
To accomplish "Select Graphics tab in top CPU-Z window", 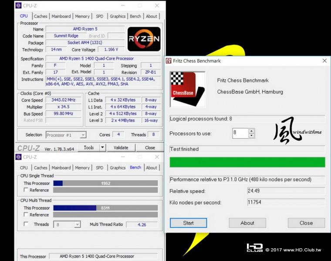I will (118, 16).
